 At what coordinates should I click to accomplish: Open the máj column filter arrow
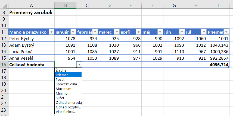pos(160,32)
